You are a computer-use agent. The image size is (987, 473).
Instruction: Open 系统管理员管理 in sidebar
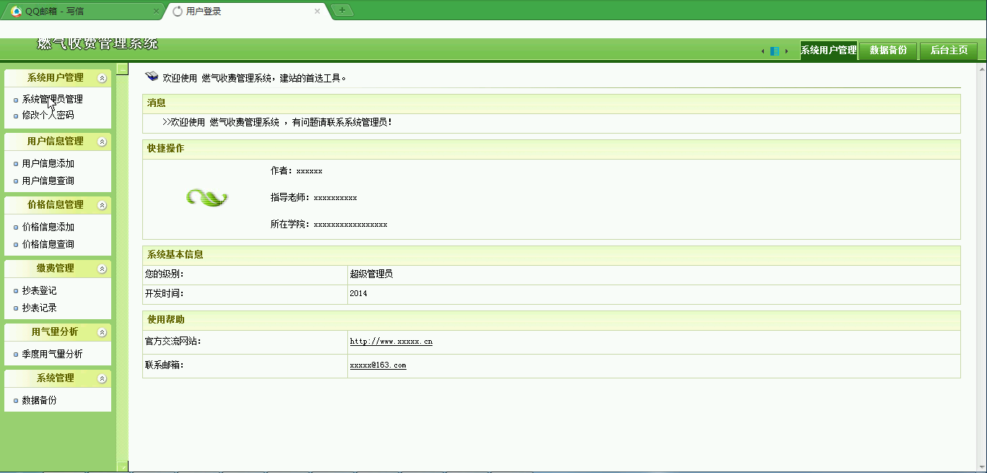(x=52, y=100)
